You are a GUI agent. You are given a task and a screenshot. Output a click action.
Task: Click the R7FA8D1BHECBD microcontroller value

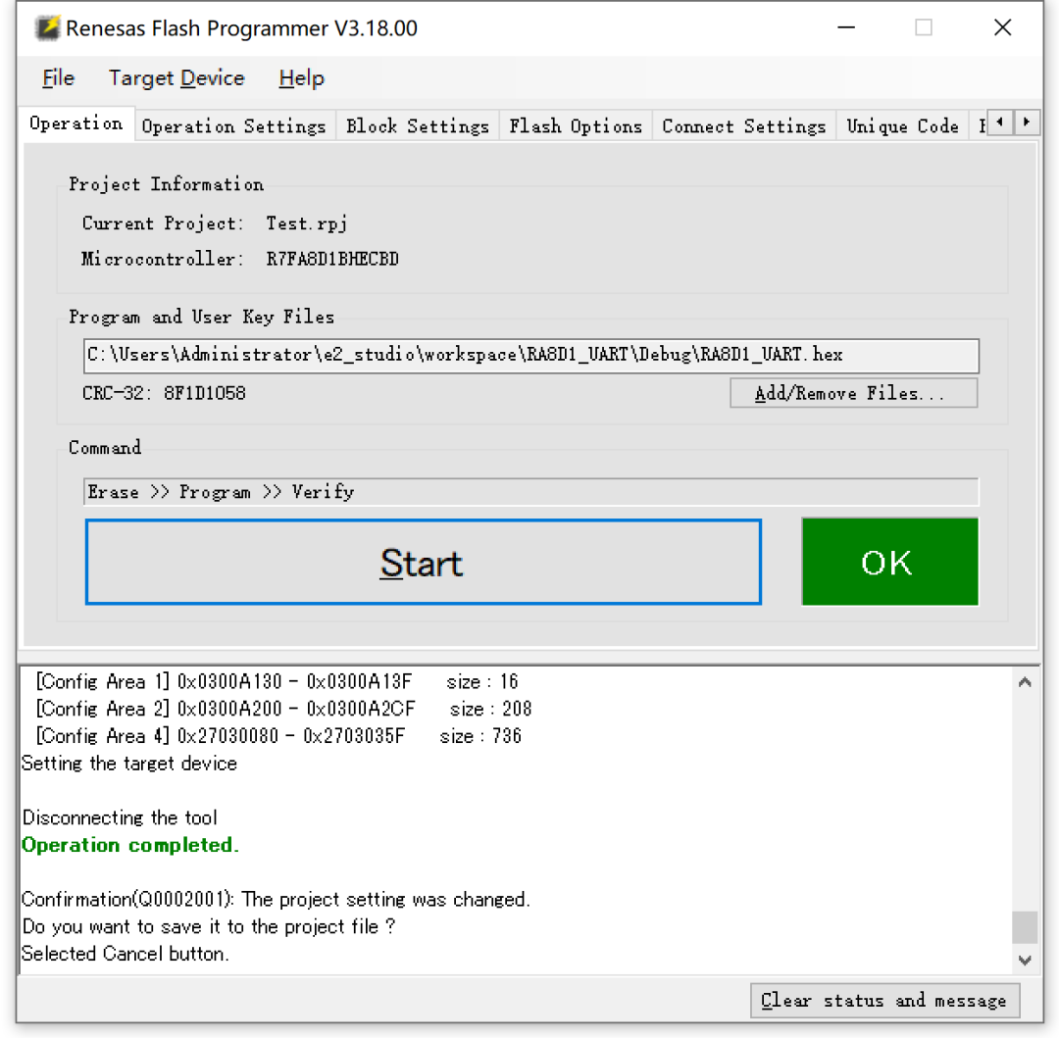click(x=332, y=259)
